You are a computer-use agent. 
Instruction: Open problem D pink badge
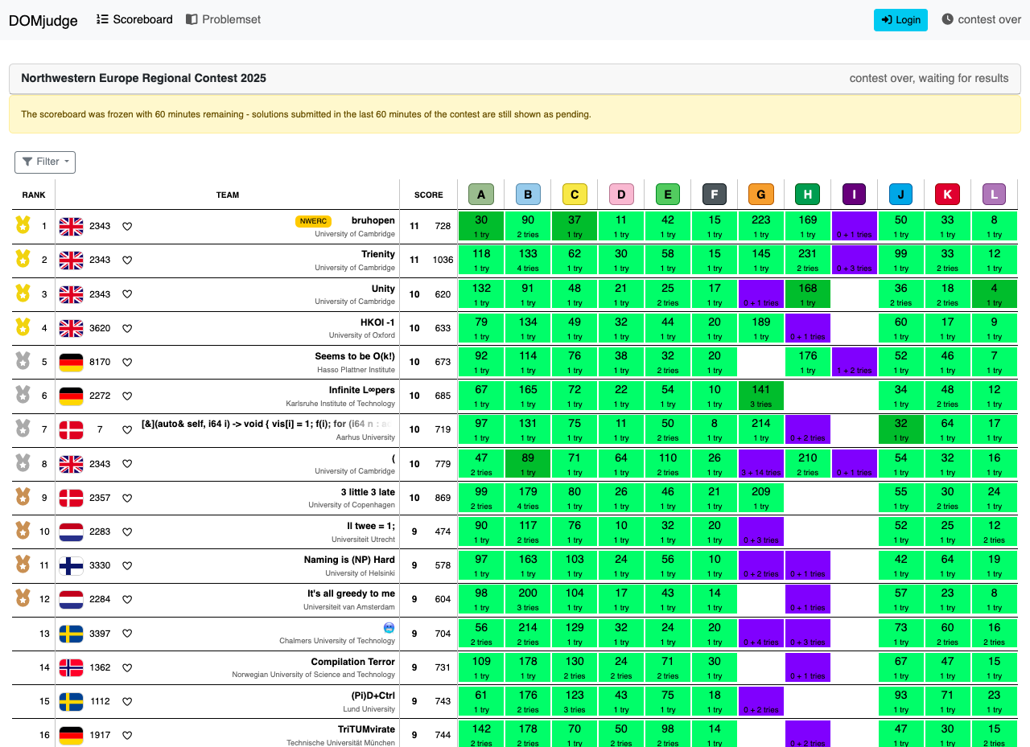point(621,194)
